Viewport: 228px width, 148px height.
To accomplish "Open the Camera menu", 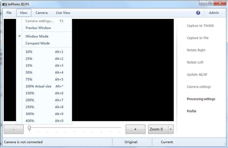I will (41, 13).
